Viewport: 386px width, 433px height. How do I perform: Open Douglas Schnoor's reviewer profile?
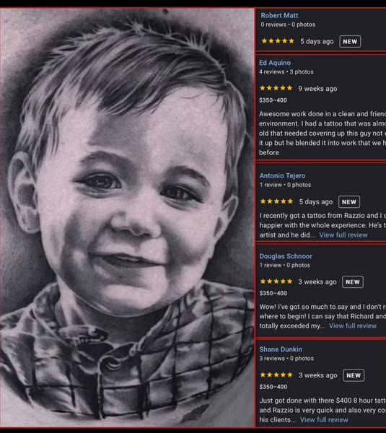pyautogui.click(x=286, y=256)
